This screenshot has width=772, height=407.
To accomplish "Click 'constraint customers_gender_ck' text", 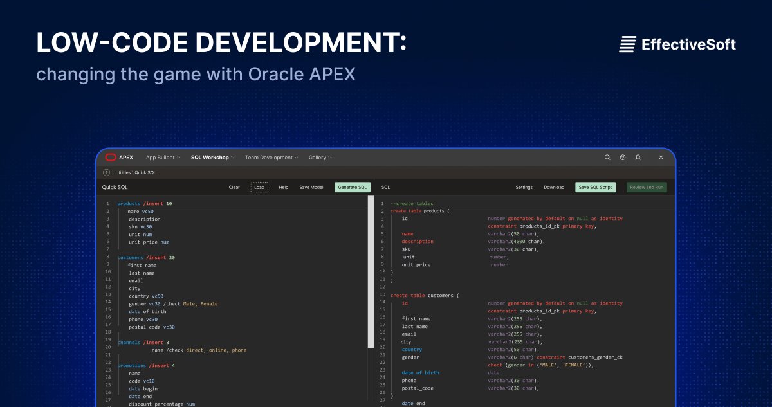I will (x=580, y=357).
